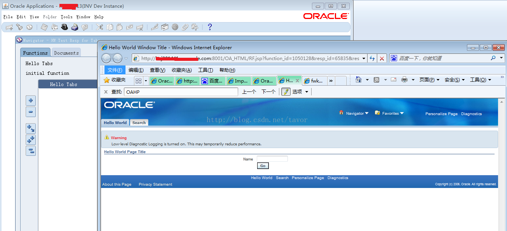Screen dimensions: 507x231
Task: Click the Cut scissors icon
Action: click(x=99, y=27)
